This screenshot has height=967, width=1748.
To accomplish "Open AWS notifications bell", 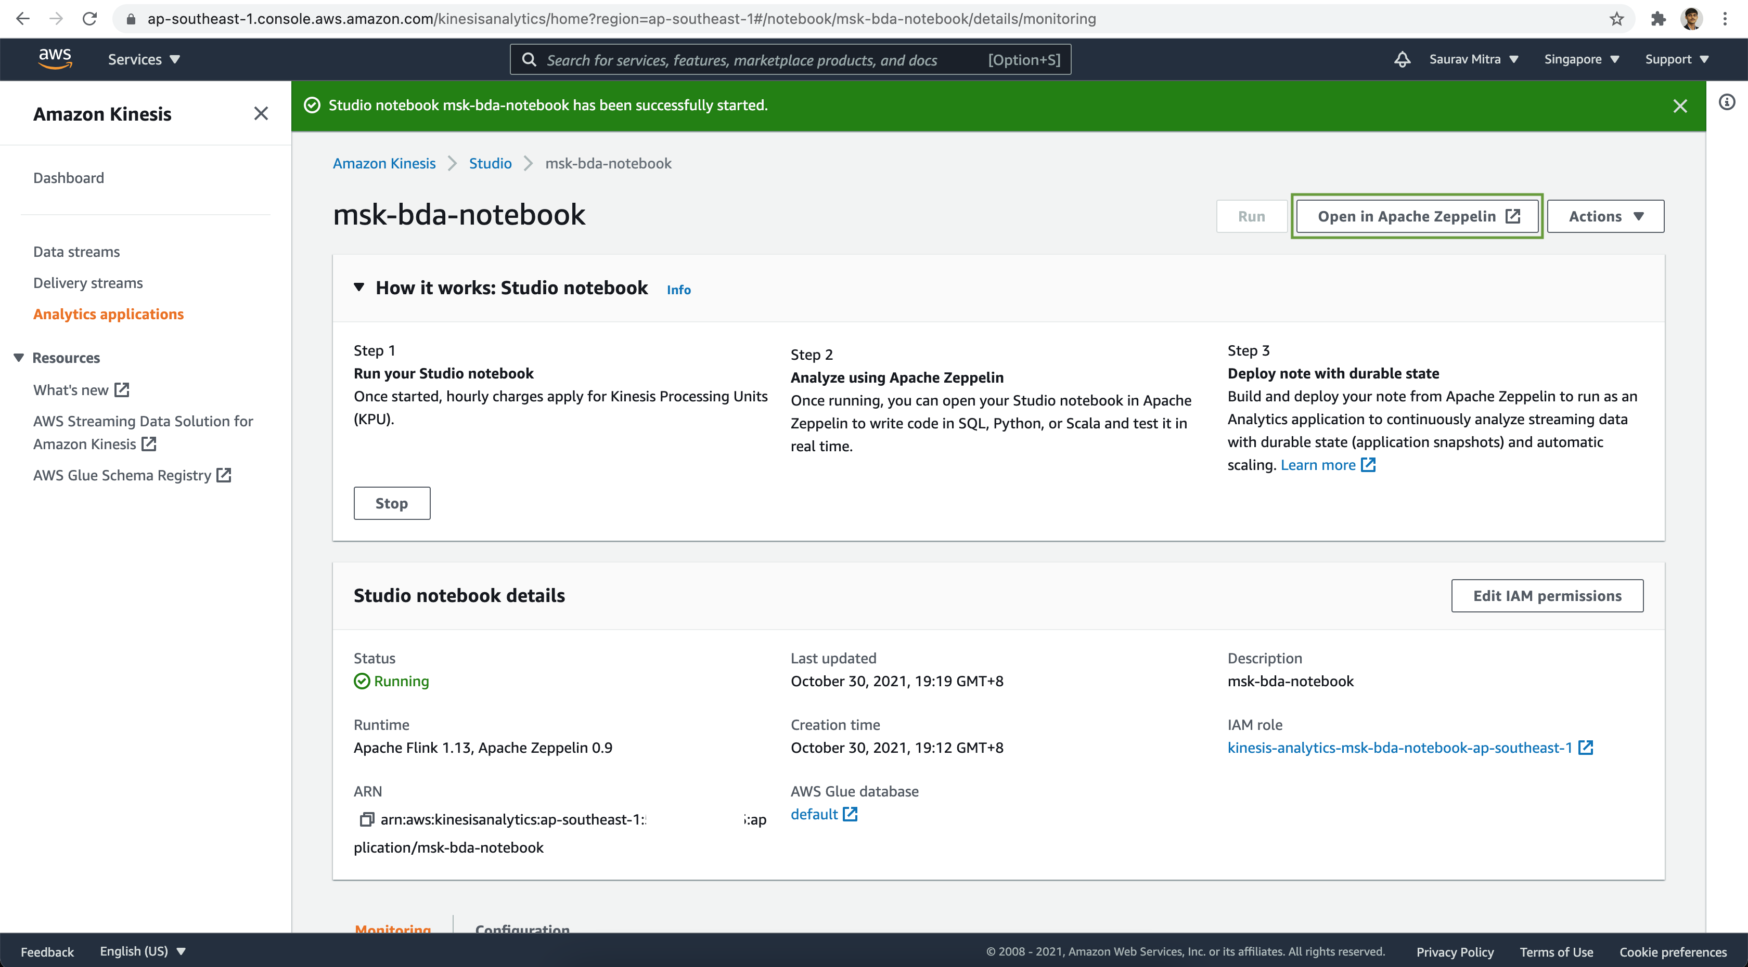I will click(1402, 60).
